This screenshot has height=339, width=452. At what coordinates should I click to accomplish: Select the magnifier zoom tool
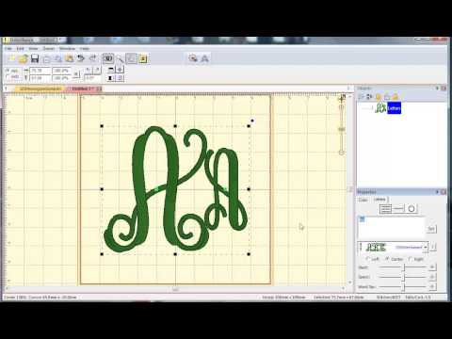[x=120, y=59]
